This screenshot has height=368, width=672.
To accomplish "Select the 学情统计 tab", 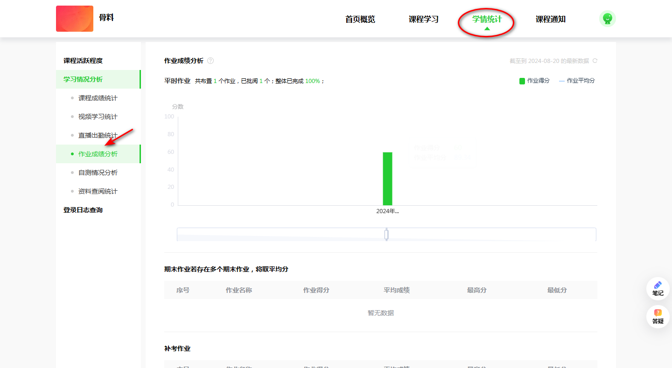I will click(487, 20).
